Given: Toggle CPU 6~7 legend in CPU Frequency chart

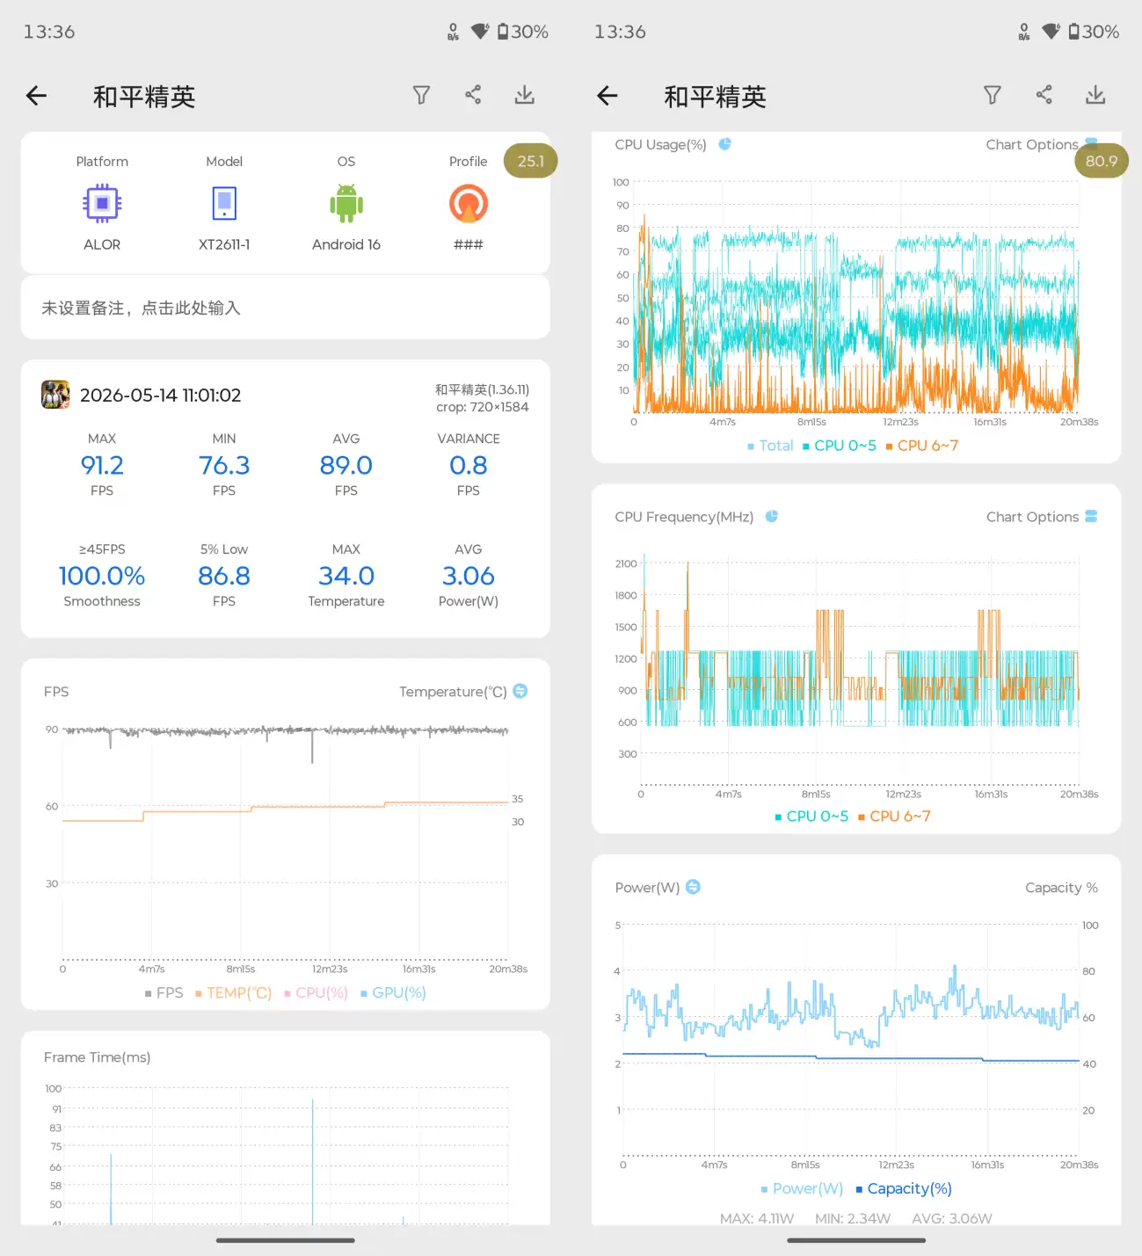Looking at the screenshot, I should pos(894,817).
